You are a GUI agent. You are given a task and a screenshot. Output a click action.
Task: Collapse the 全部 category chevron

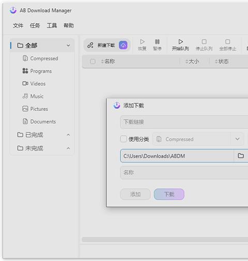68,45
